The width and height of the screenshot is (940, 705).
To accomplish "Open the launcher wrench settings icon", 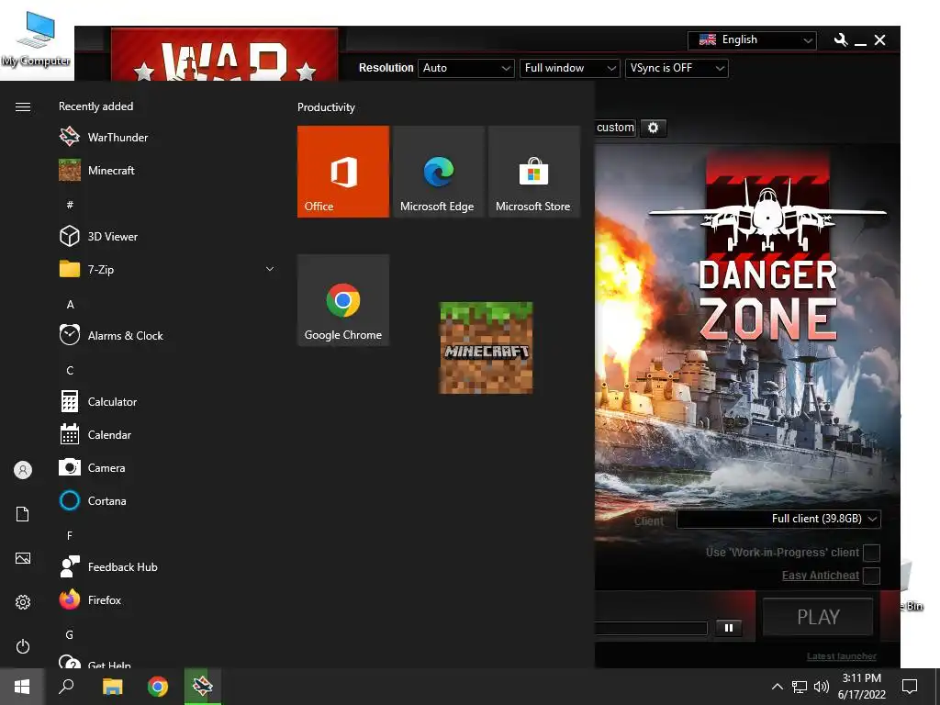I will 841,40.
